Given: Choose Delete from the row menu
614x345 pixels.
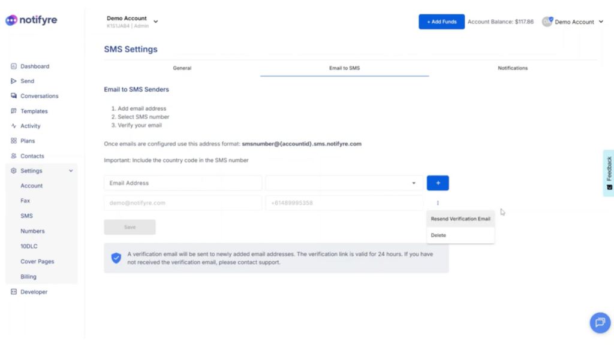Looking at the screenshot, I should click(460, 235).
